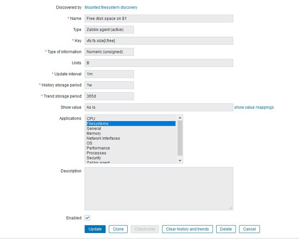Click inside the Description text area
Image resolution: width=299 pixels, height=239 pixels.
(159, 189)
